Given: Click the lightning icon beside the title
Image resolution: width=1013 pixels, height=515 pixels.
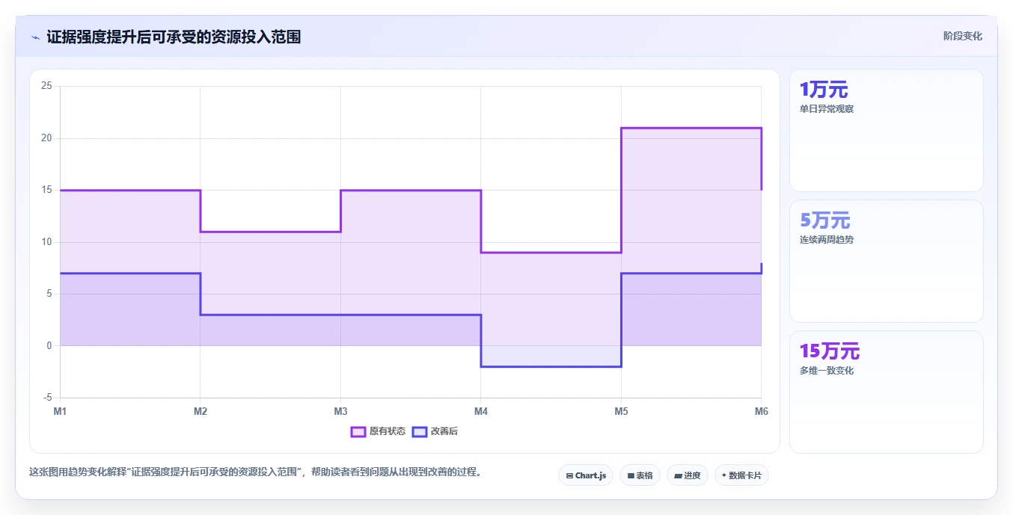Looking at the screenshot, I should 35,37.
